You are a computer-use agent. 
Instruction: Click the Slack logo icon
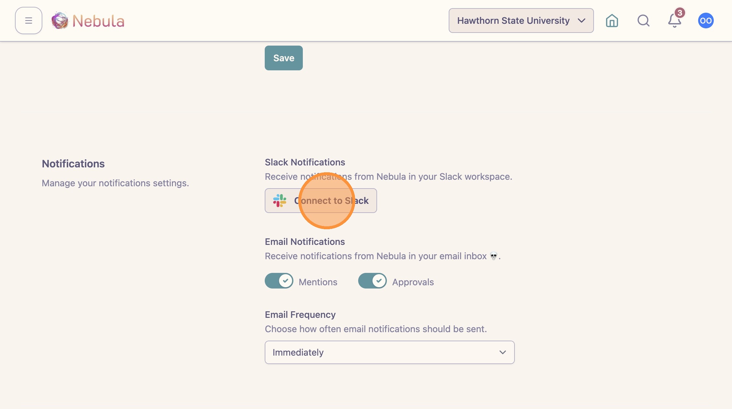(280, 201)
